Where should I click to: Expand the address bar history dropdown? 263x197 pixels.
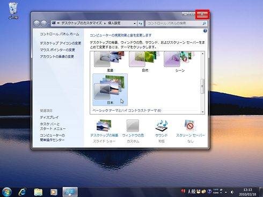pos(135,24)
